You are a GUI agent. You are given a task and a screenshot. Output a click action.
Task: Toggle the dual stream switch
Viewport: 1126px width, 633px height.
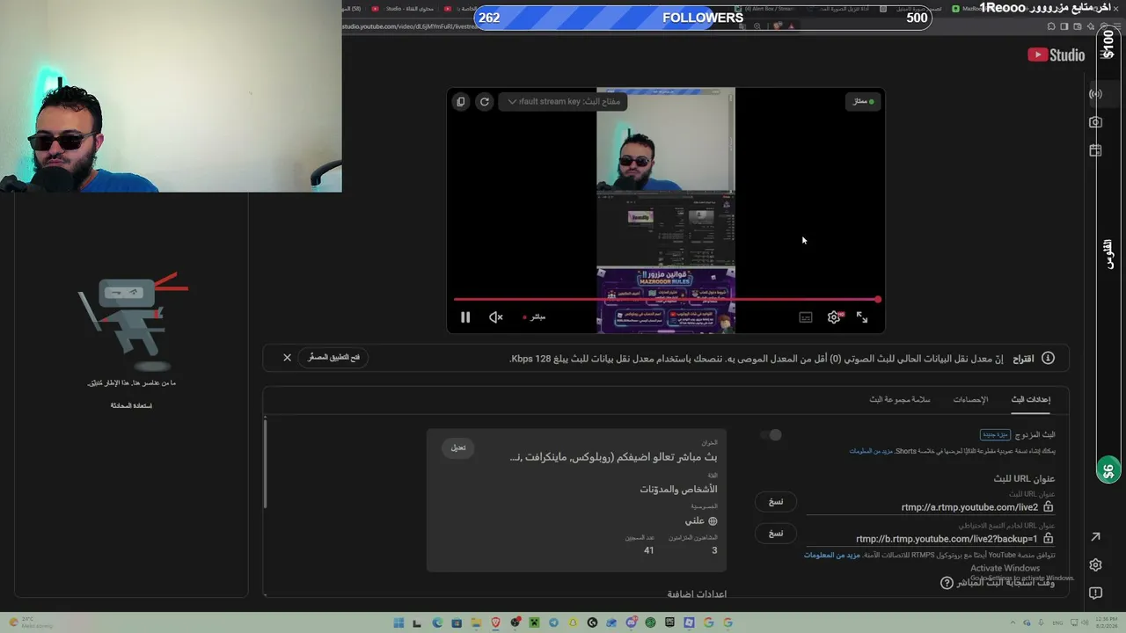[771, 435]
